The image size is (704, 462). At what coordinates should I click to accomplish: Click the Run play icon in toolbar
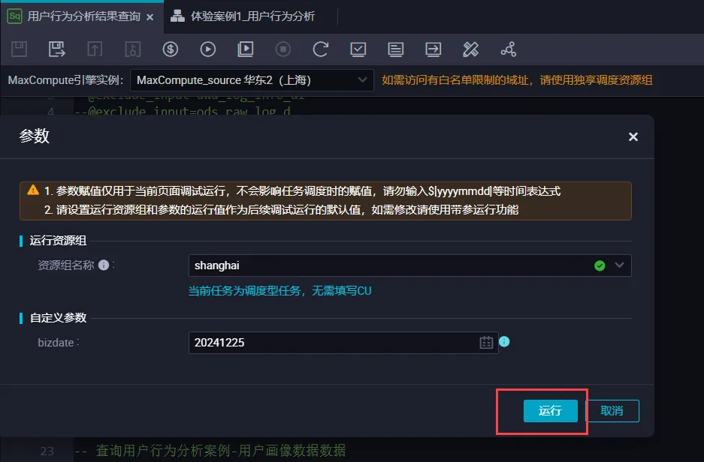(208, 49)
